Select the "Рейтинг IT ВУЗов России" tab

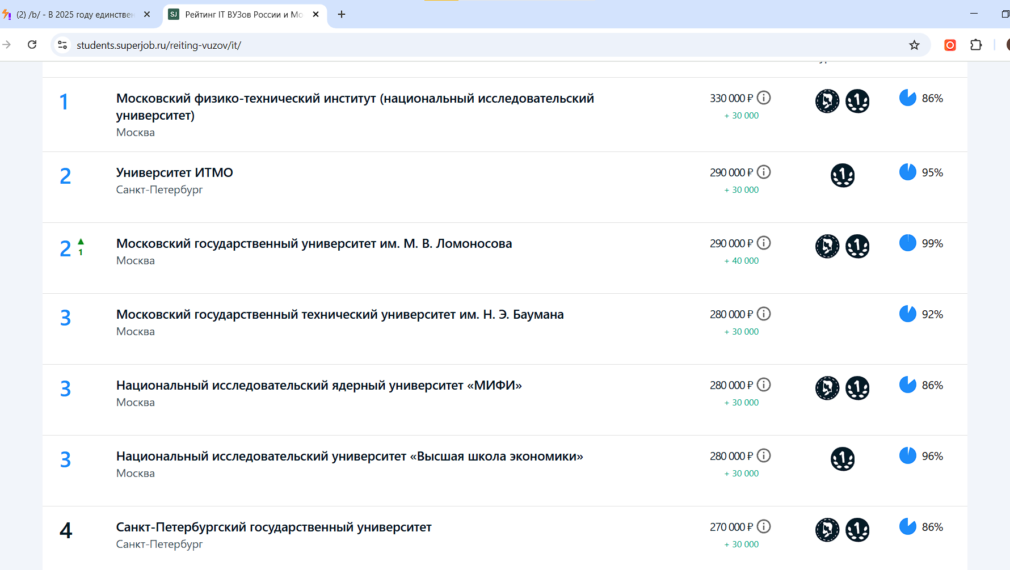click(x=244, y=14)
